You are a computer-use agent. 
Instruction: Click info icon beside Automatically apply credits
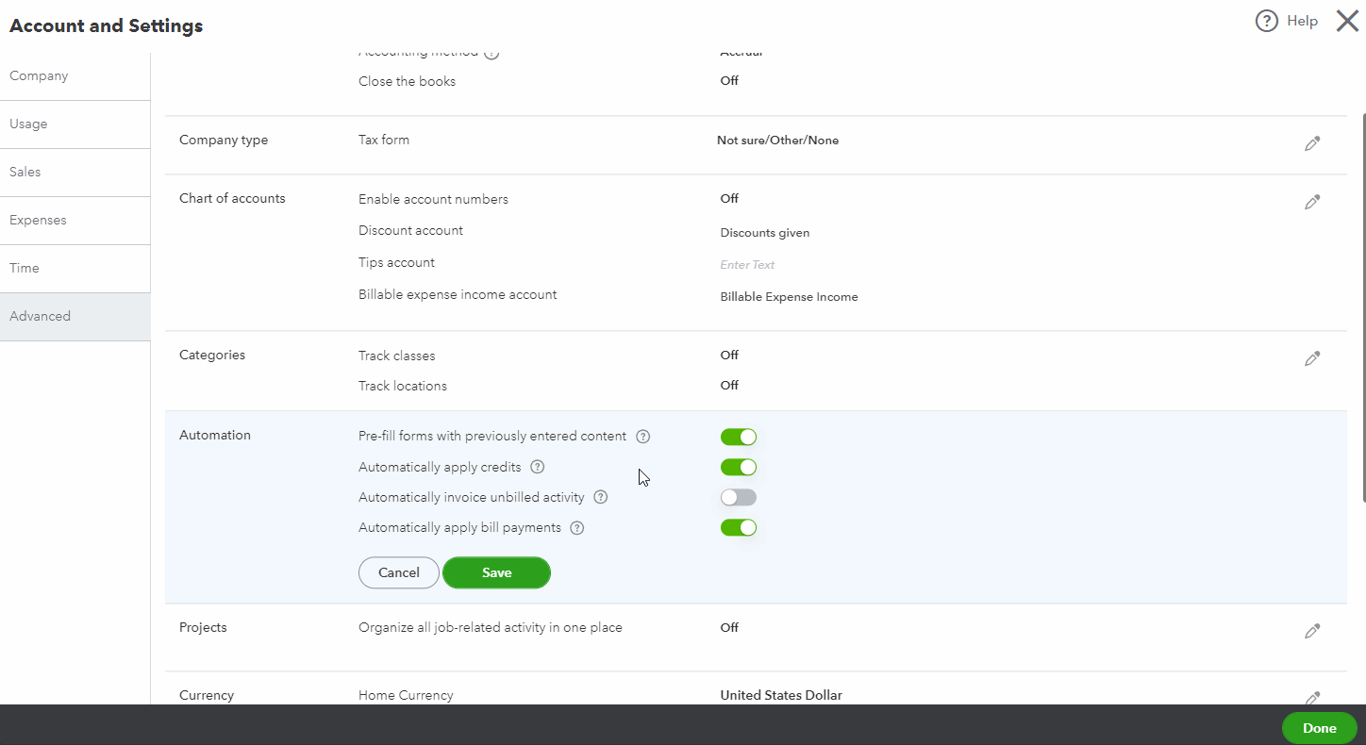coord(538,467)
